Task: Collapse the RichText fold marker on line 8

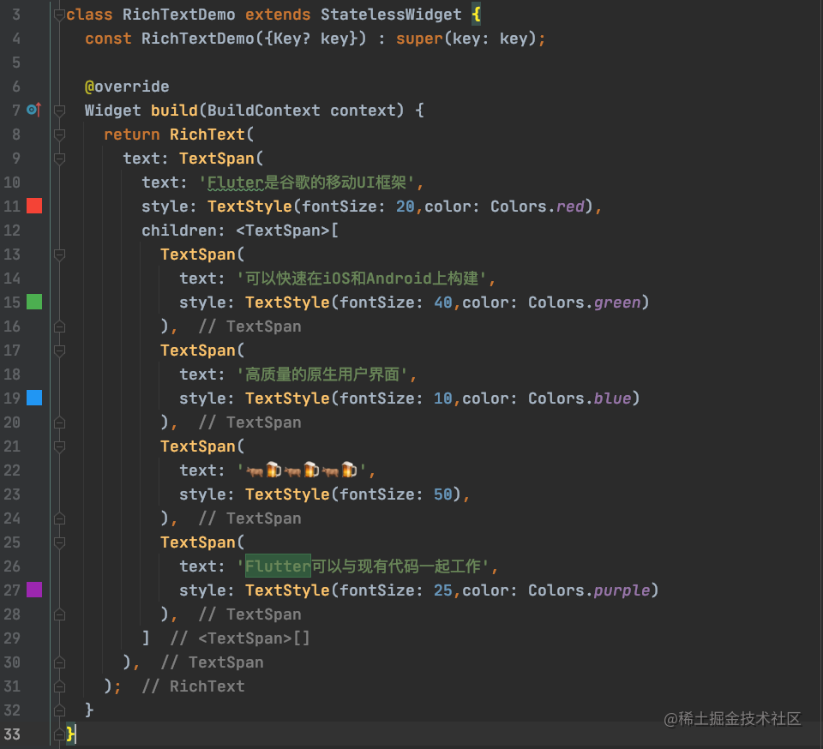Action: click(59, 135)
